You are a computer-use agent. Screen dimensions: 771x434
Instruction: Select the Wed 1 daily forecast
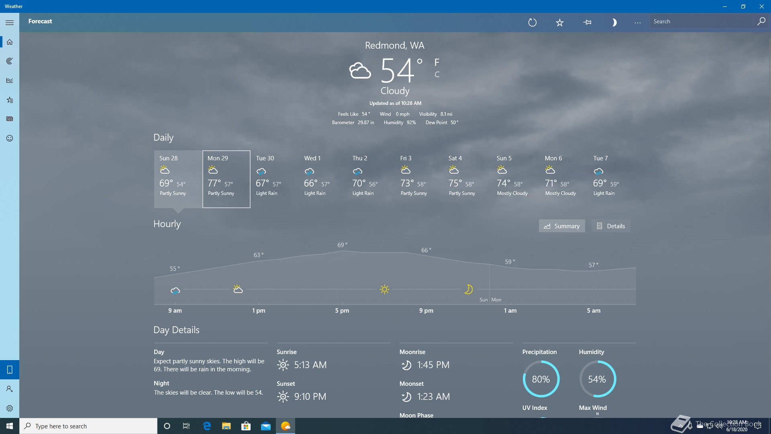coord(323,179)
